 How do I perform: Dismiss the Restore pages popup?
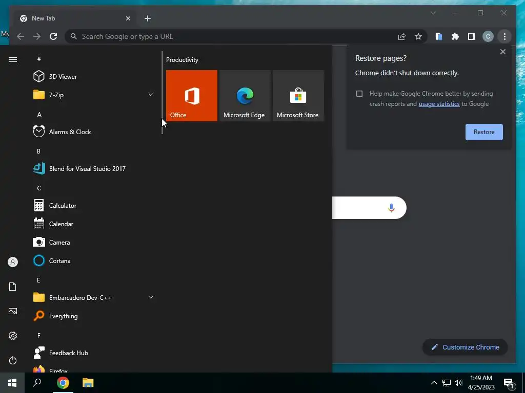(502, 52)
